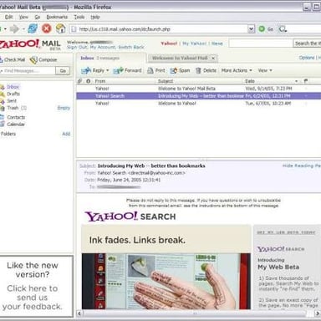Click the browser address bar URL
Viewport: 321px width, 321px height.
point(158,29)
